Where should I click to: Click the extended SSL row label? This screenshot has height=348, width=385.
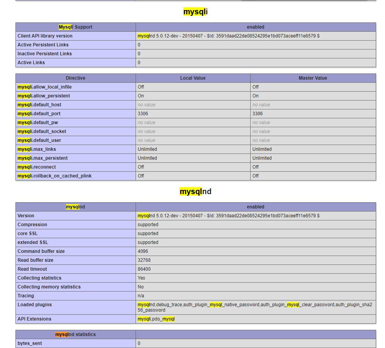coord(33,242)
